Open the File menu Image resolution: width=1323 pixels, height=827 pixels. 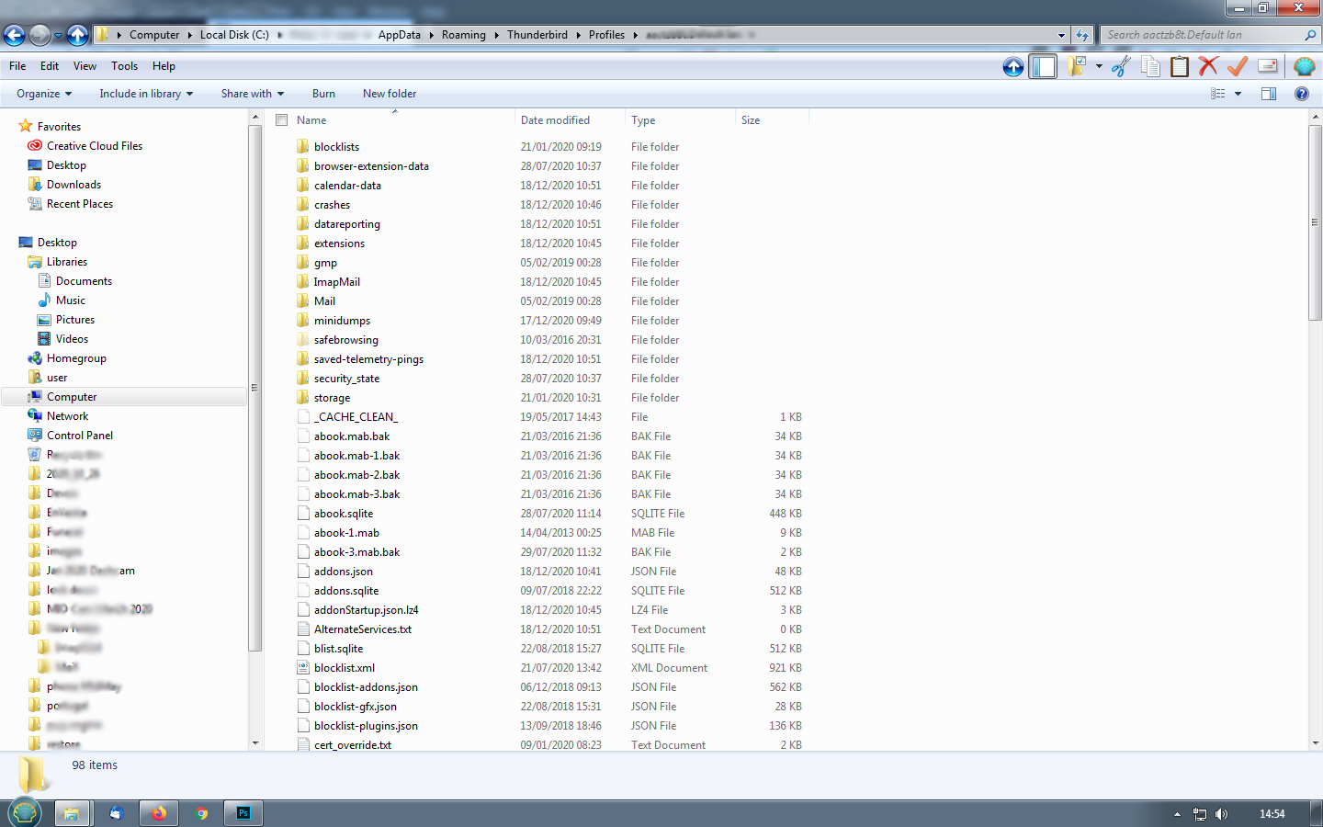(x=17, y=66)
